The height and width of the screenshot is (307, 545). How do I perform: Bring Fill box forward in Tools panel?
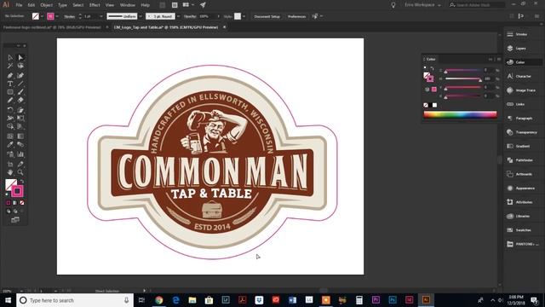(x=9, y=183)
